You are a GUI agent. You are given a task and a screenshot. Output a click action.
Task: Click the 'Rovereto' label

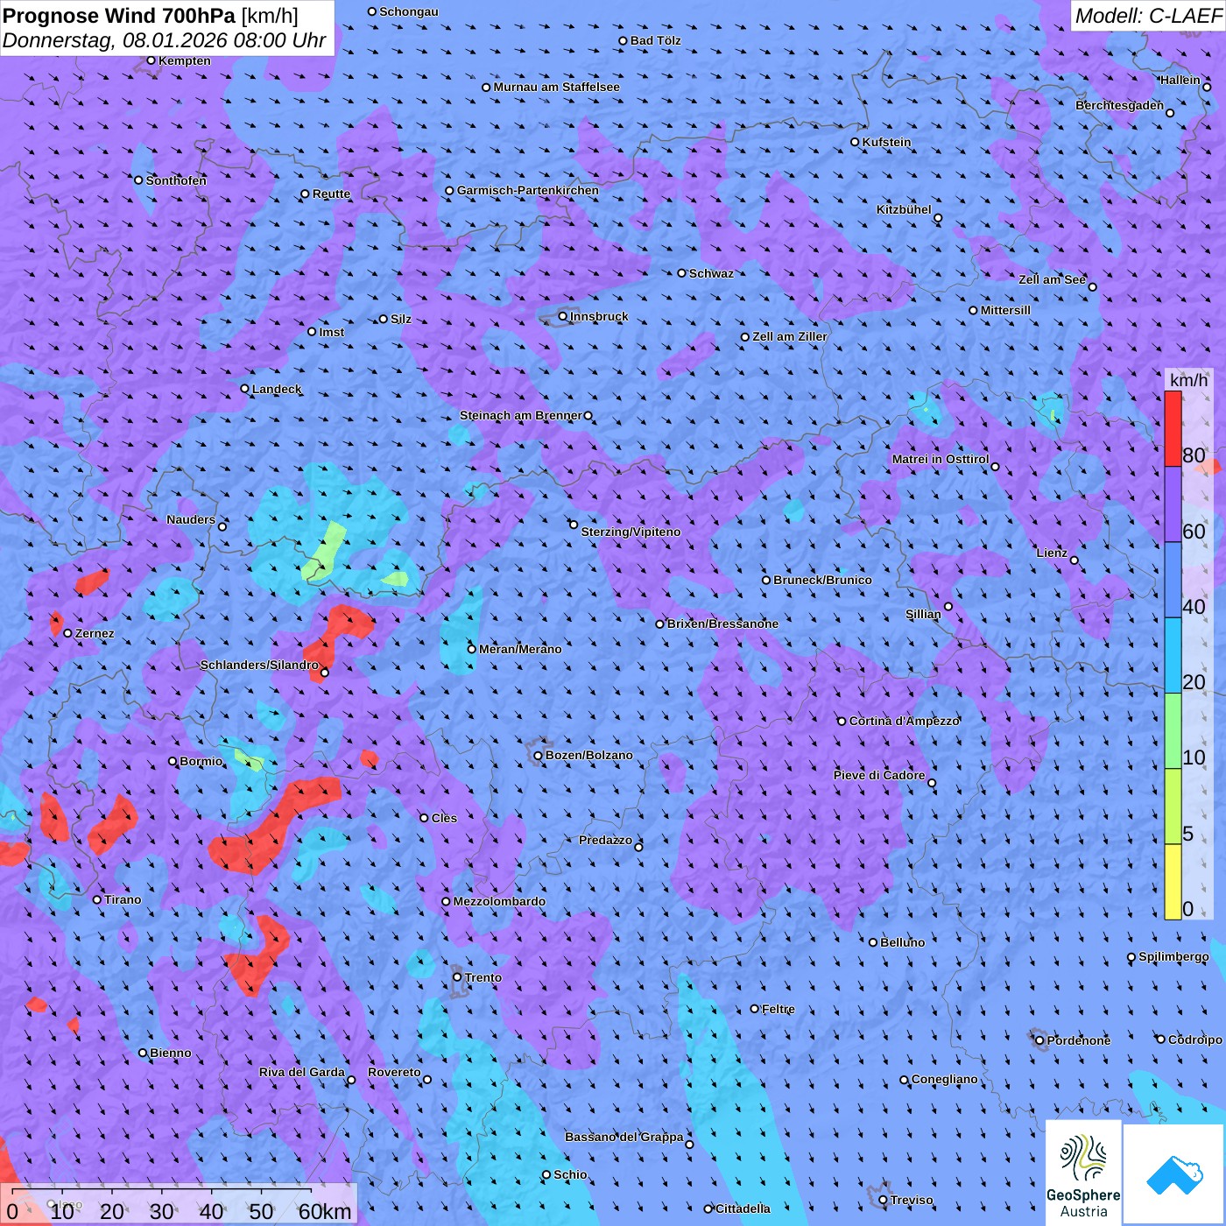395,1072
